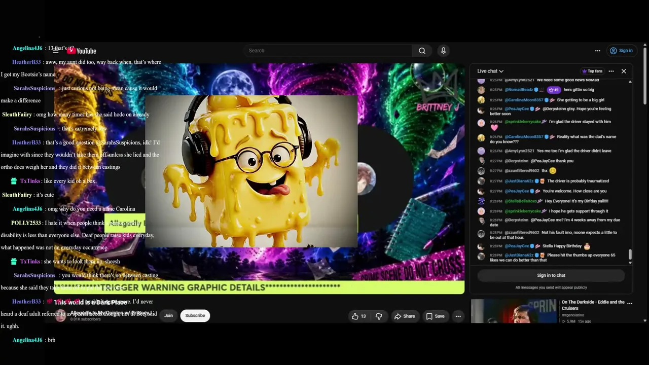Click the butter mascot video overlay

coord(251,171)
